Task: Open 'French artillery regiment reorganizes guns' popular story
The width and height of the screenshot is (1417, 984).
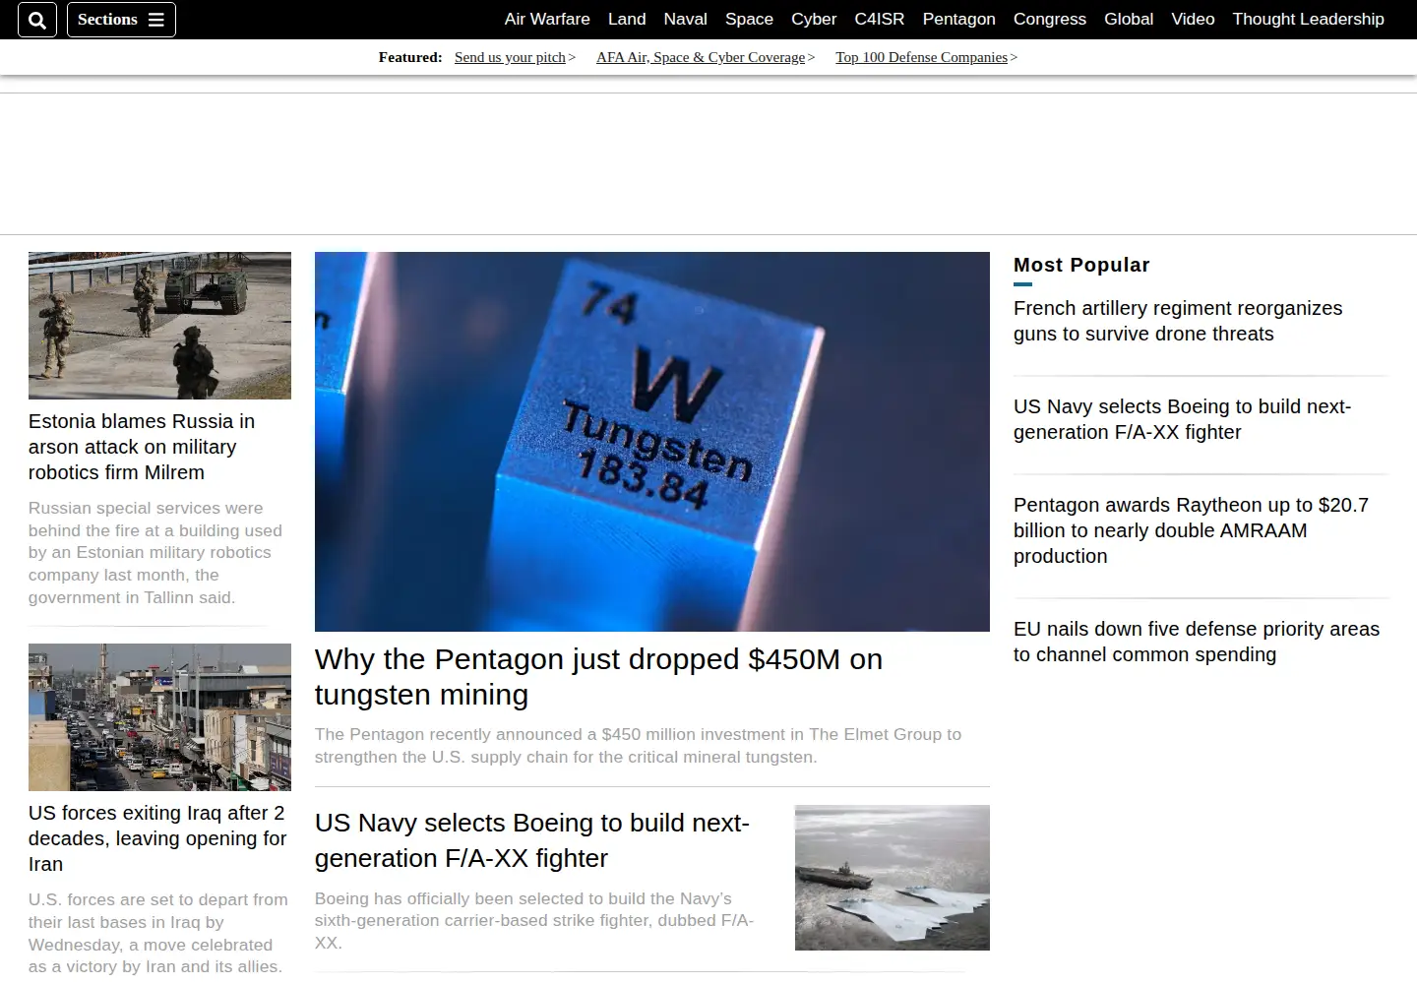Action: (x=1178, y=321)
